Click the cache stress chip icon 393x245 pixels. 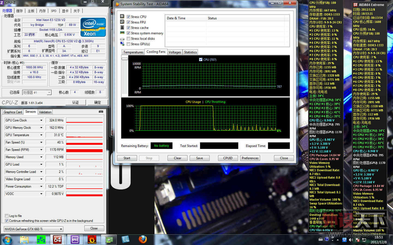tap(122, 27)
